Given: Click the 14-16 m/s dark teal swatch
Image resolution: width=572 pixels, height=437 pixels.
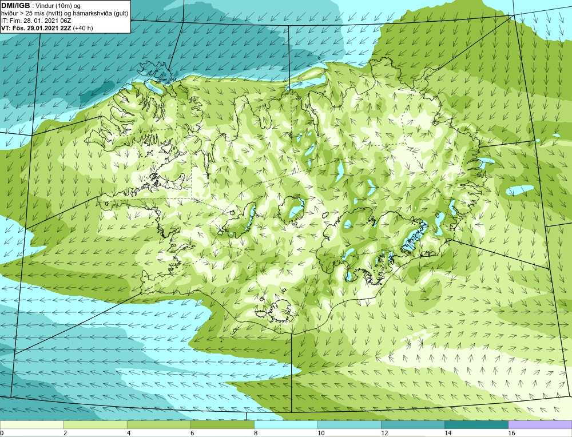Looking at the screenshot, I should point(476,424).
